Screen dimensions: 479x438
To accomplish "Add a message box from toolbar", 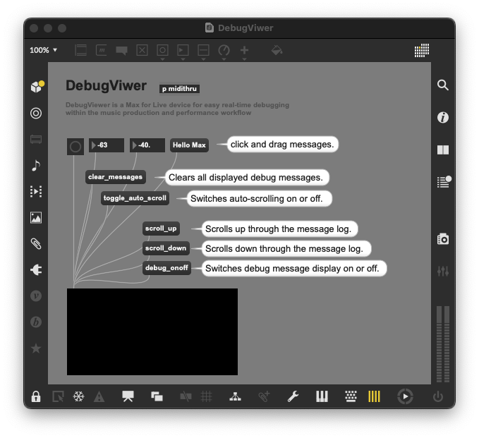I will point(101,50).
